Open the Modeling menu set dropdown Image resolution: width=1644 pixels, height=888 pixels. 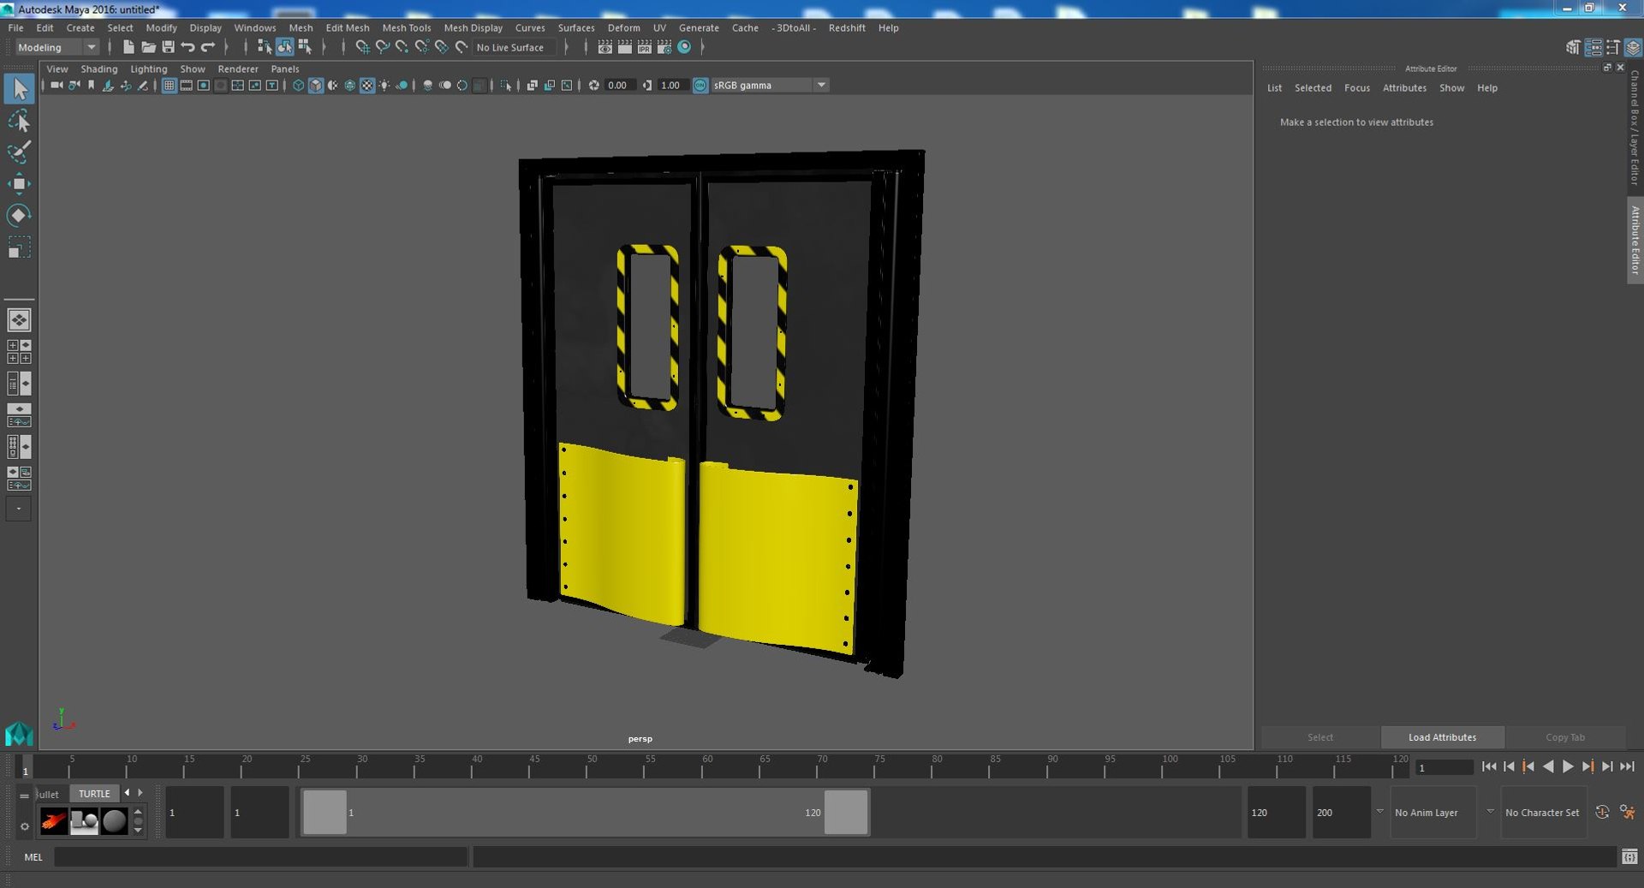coord(57,47)
